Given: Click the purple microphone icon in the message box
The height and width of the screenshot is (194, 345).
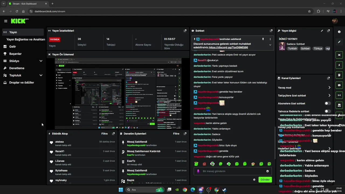Looking at the screenshot, I should pos(198,171).
